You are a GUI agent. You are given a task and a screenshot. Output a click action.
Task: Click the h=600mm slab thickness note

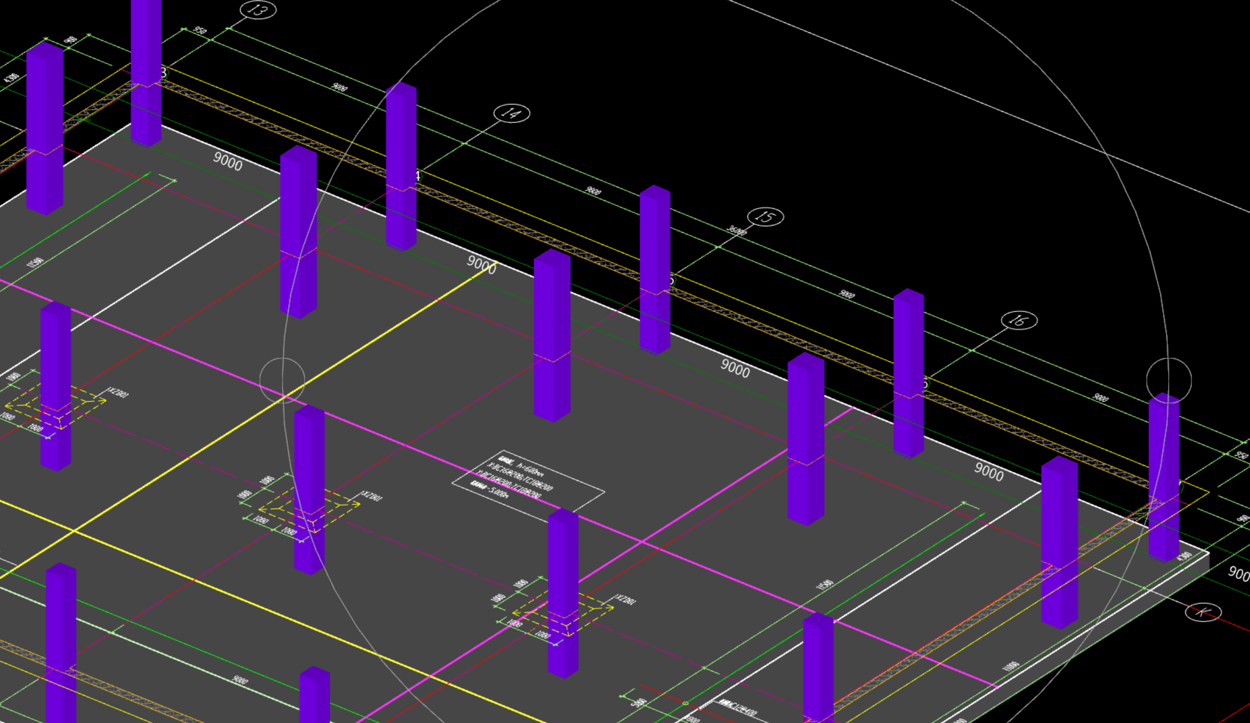530,469
